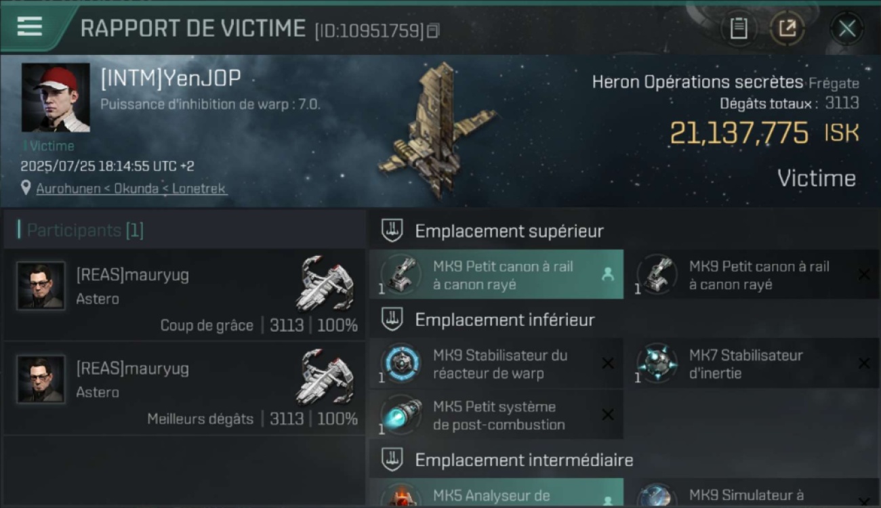Screen dimensions: 881x508
Task: Click the MK5 Petit système de post-combustion icon
Action: [x=401, y=415]
